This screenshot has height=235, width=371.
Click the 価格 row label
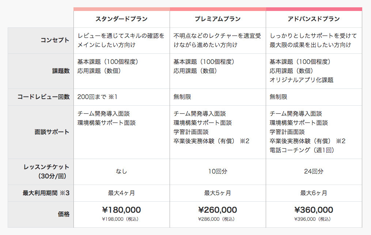pos(64,214)
